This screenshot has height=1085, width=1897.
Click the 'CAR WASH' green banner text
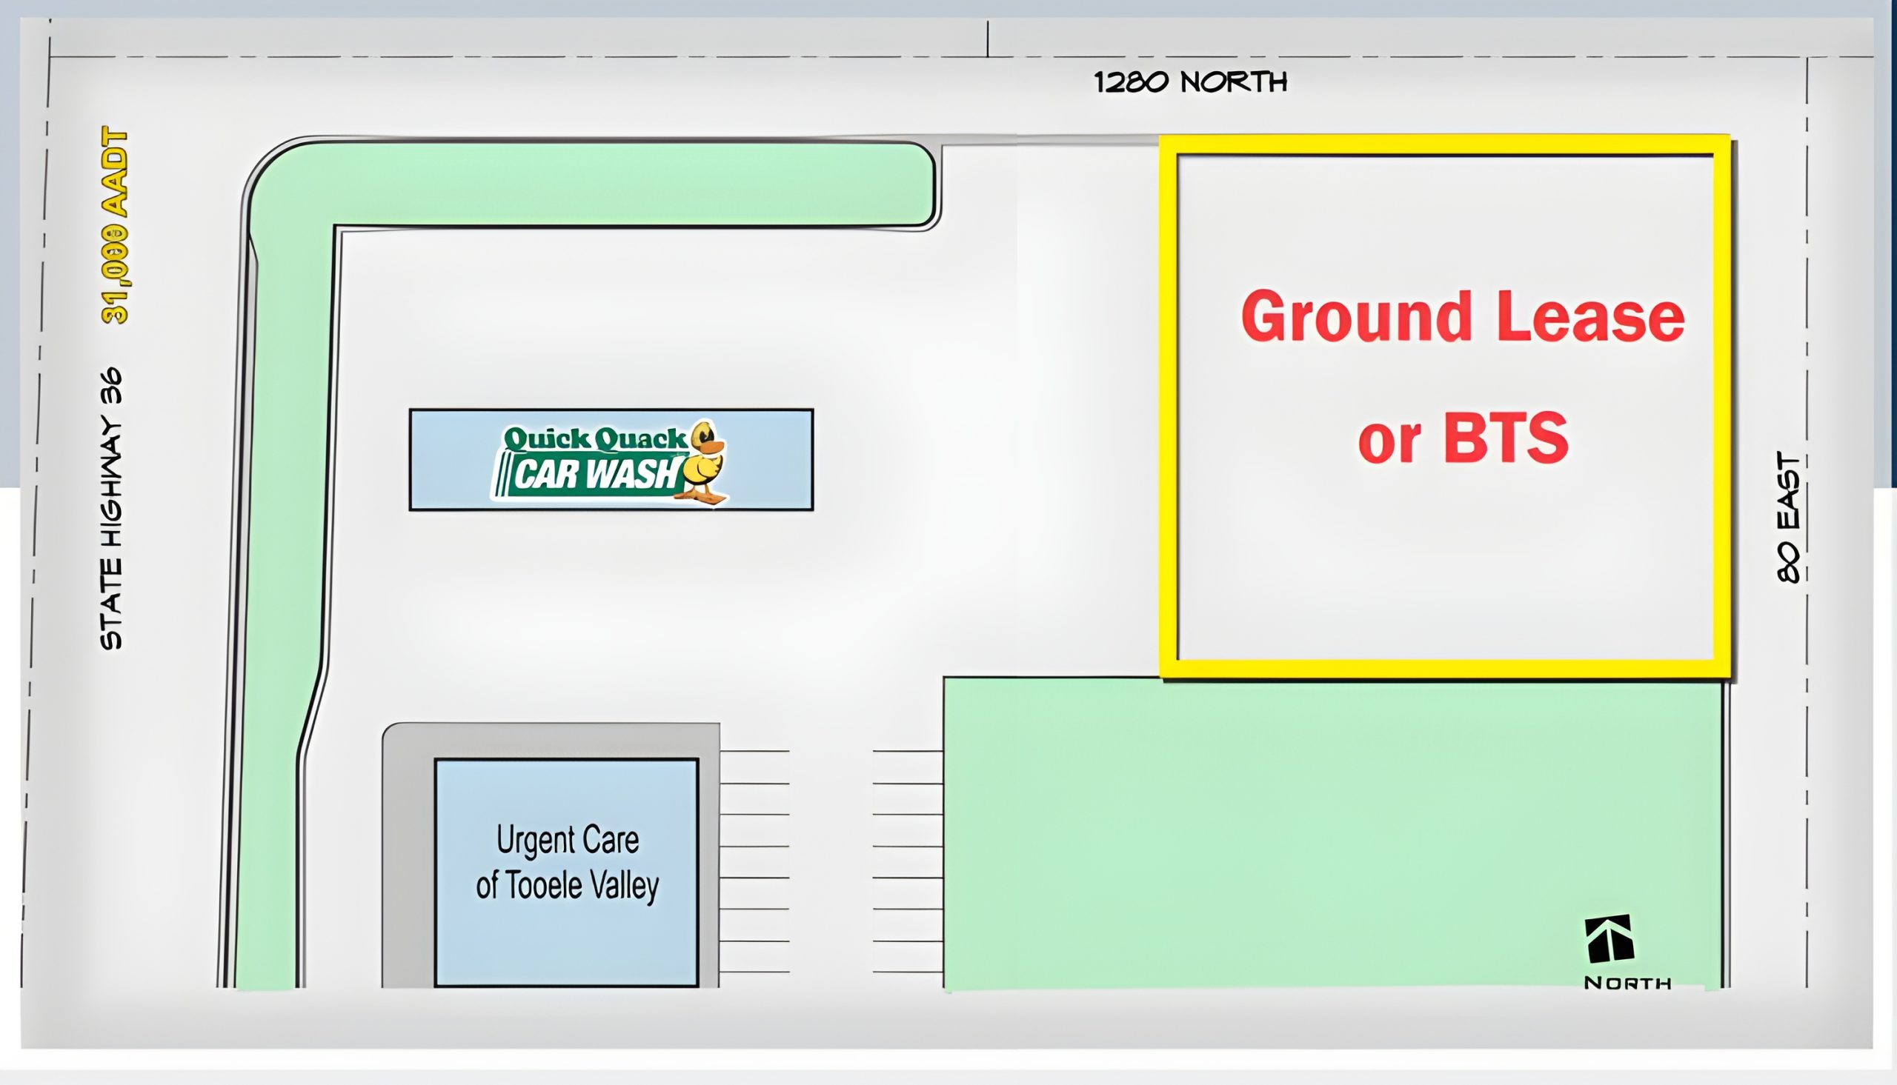tap(595, 475)
